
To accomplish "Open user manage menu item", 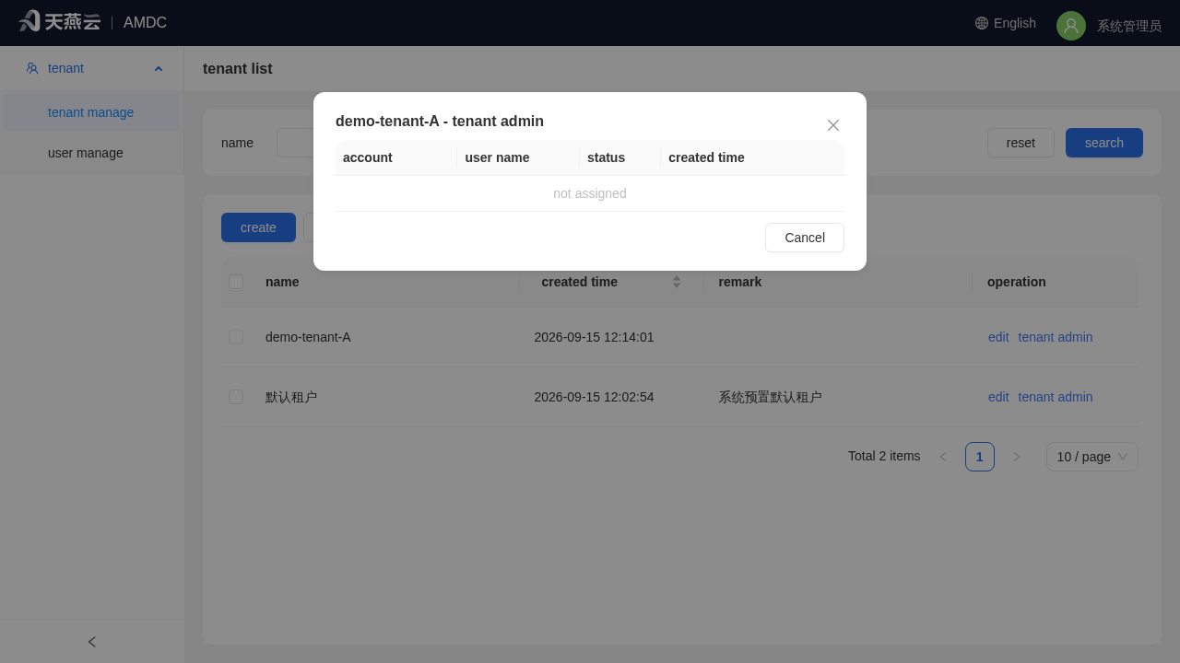I will (92, 153).
